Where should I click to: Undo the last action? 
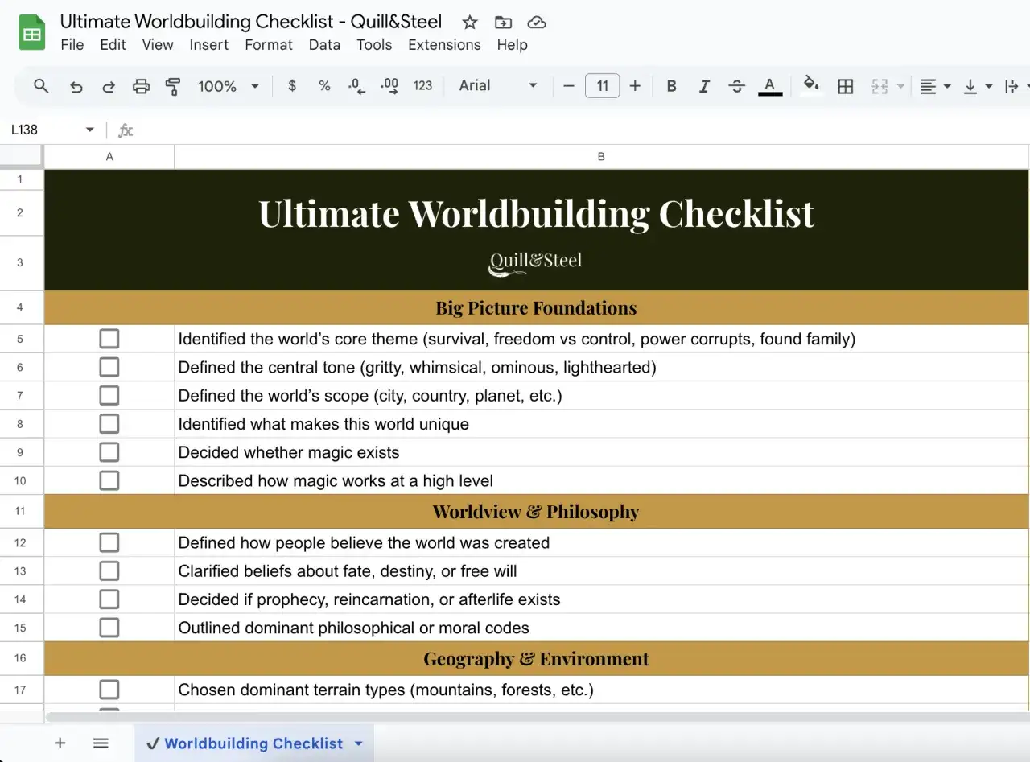(76, 86)
